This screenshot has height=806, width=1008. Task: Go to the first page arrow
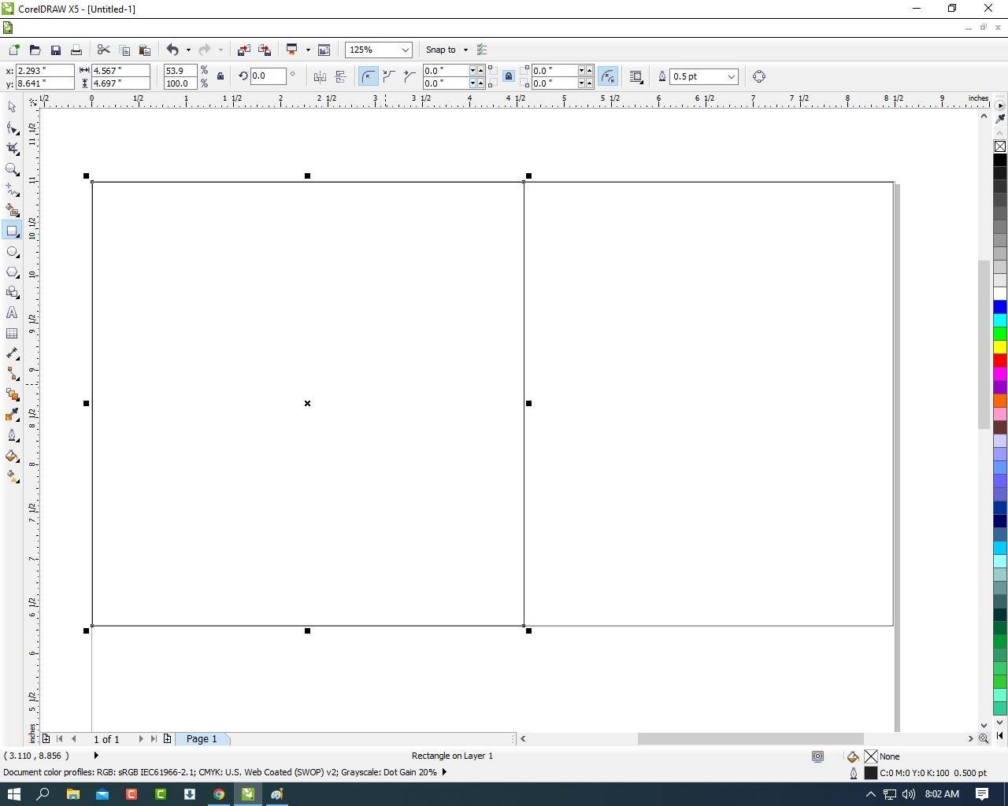[60, 739]
